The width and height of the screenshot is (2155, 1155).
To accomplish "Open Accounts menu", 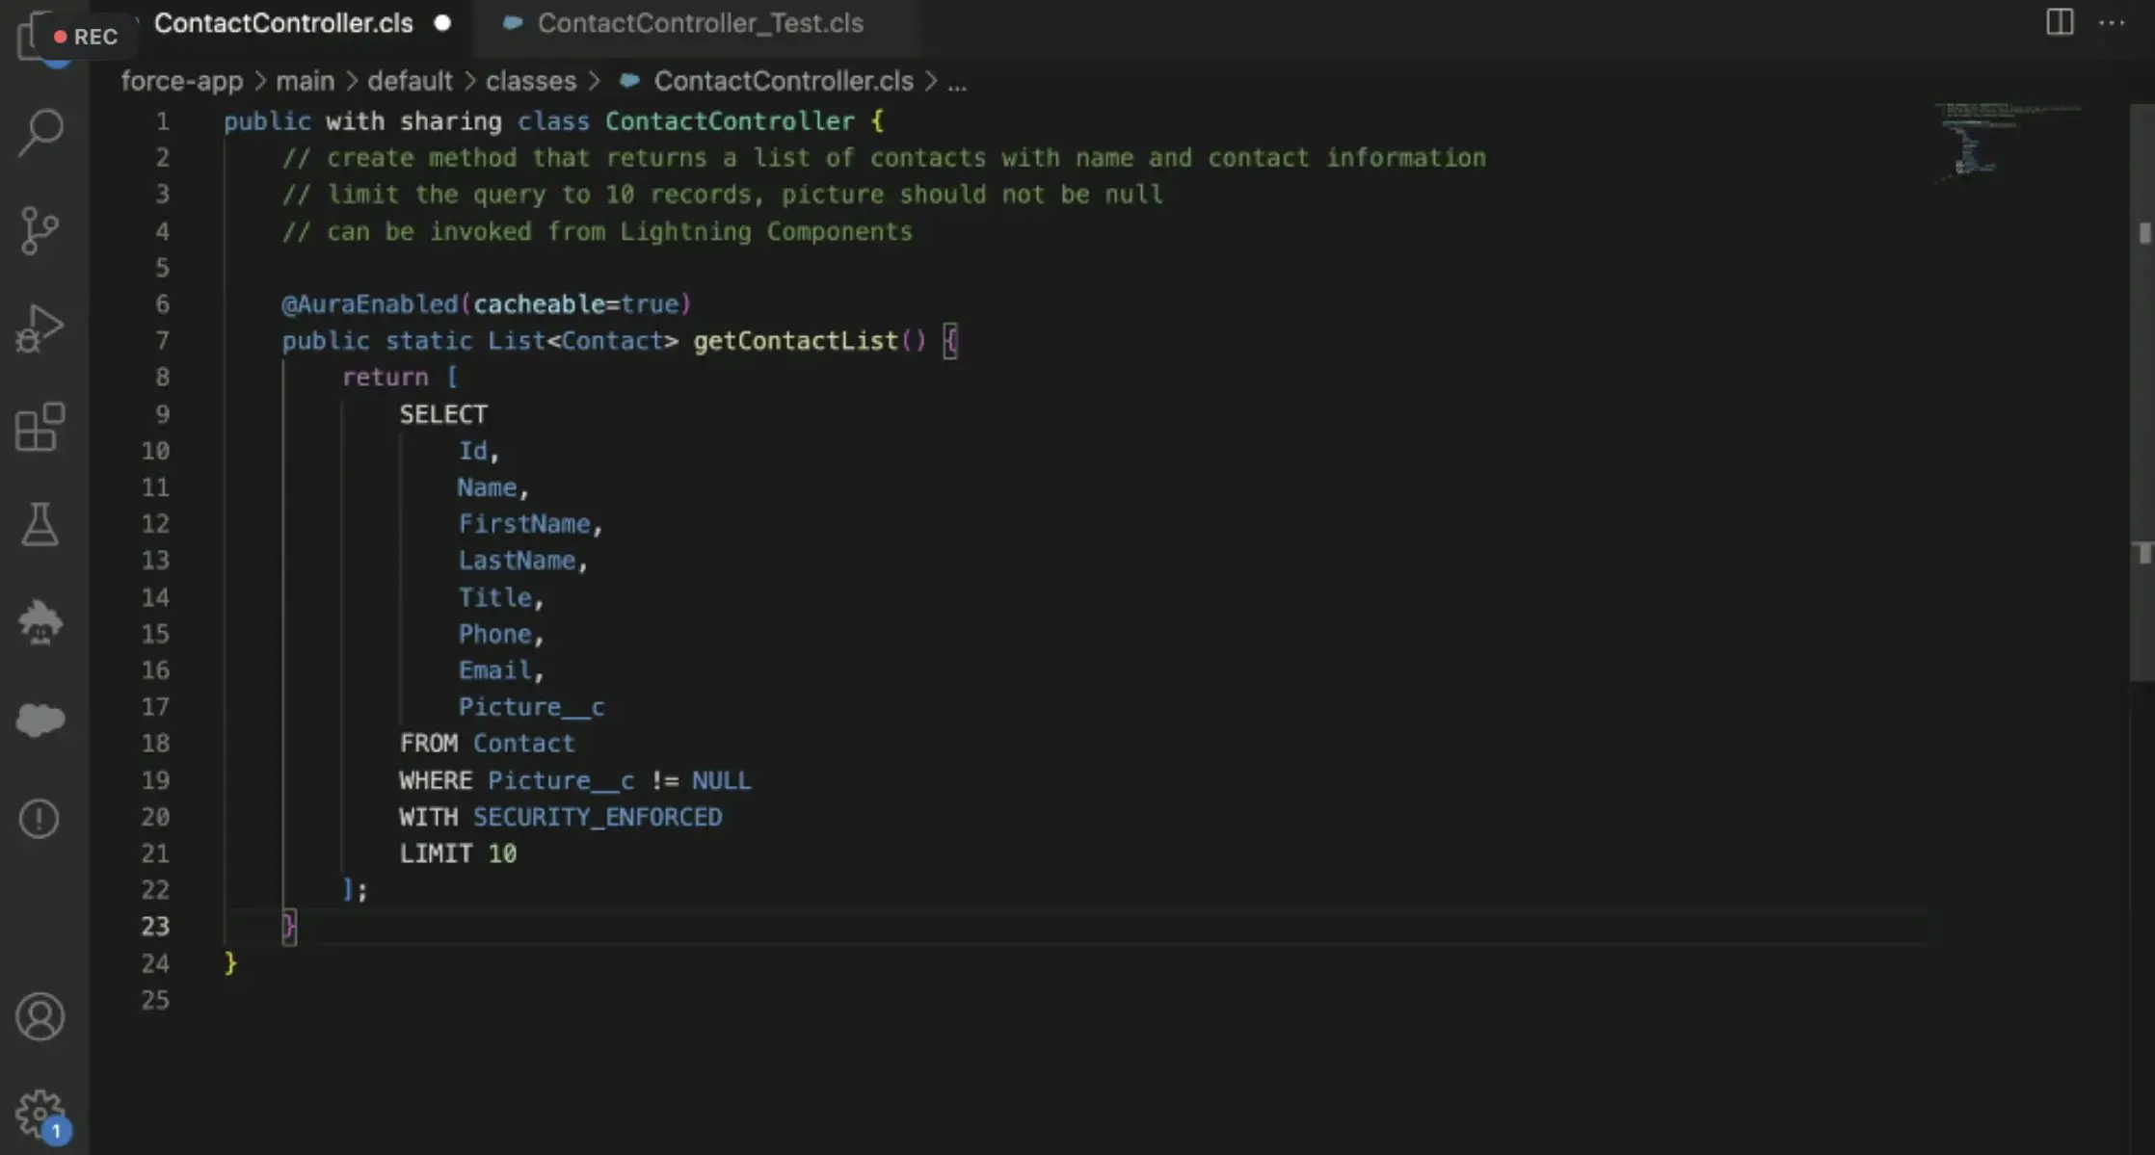I will pyautogui.click(x=40, y=1017).
